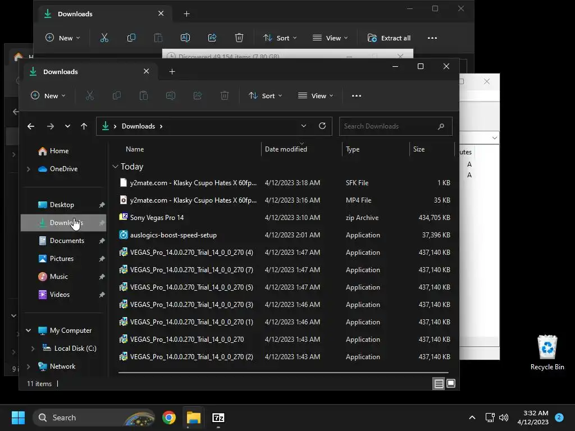This screenshot has width=575, height=431.
Task: Select Sony Vegas Pro 14 zip file
Action: (x=284, y=218)
